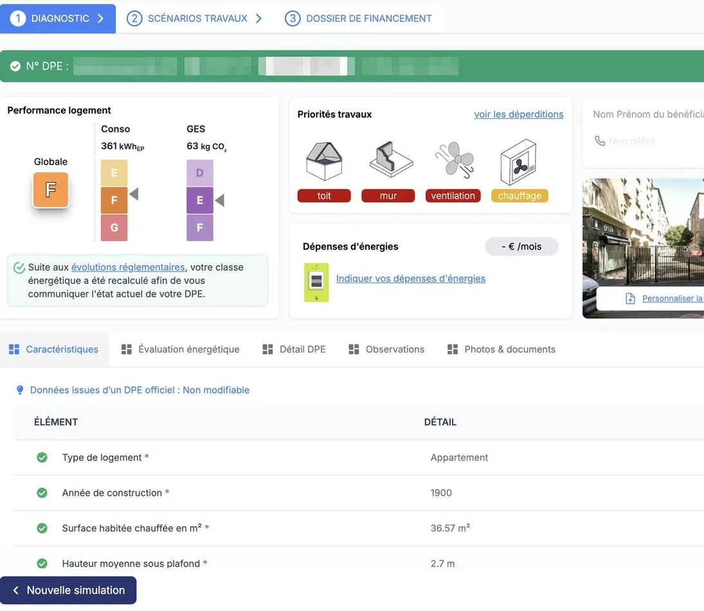Open the Photos & documents tab
The height and width of the screenshot is (611, 704).
(501, 349)
